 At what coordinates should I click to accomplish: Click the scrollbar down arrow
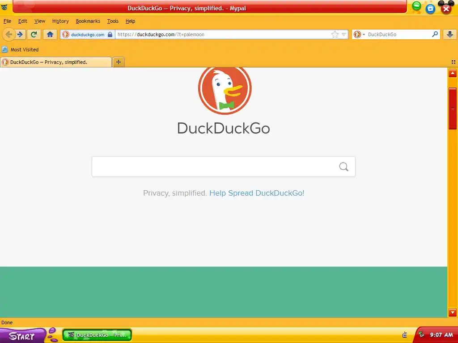coord(453,312)
